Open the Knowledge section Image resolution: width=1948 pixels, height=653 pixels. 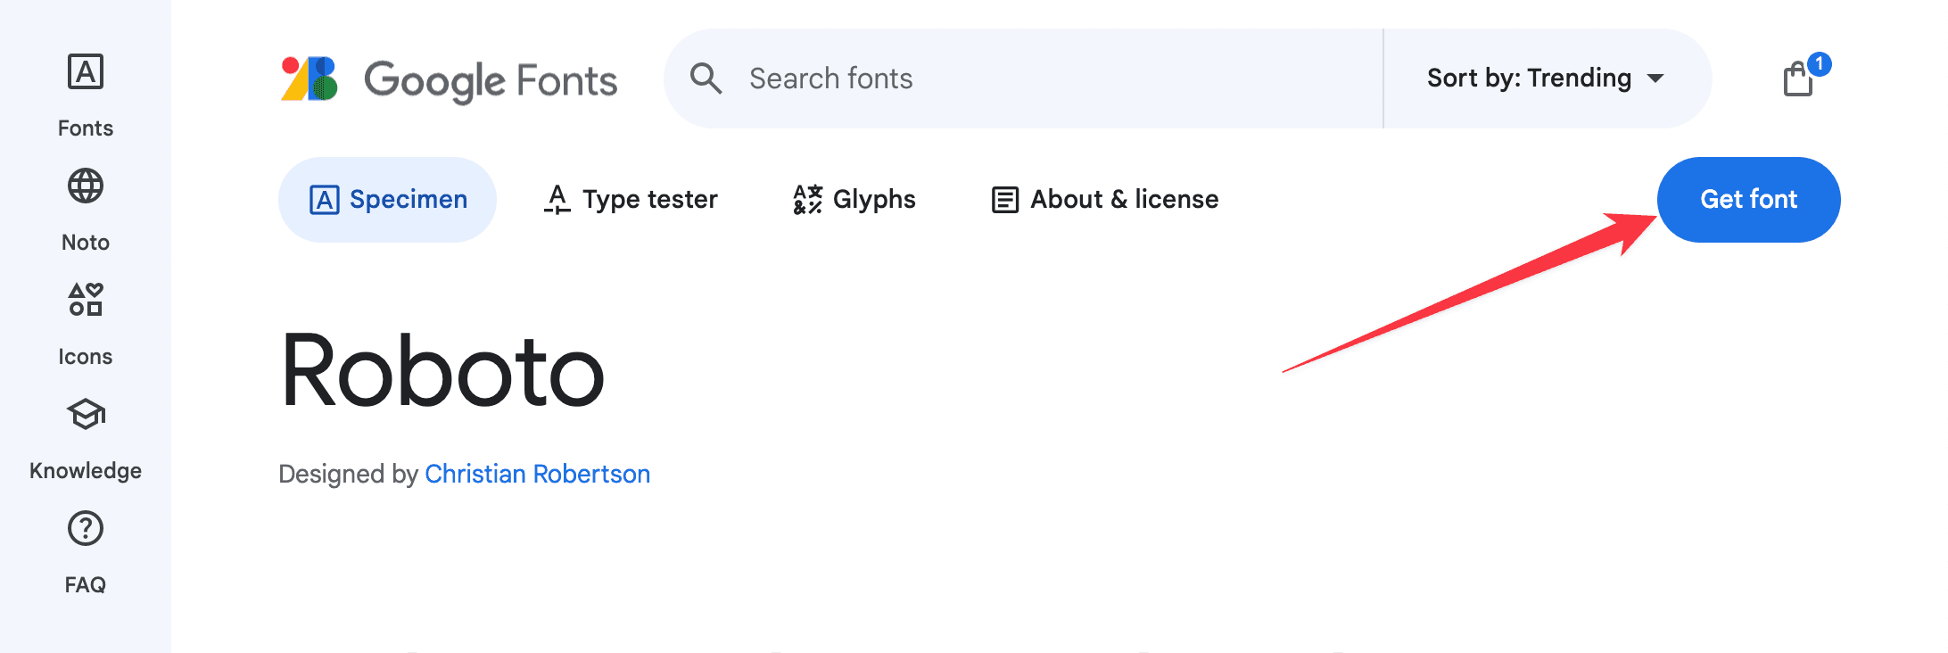click(86, 438)
